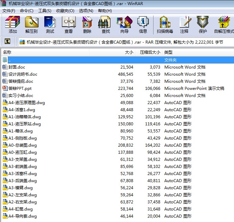The image size is (234, 222).
Task: Click the PowerPoint icon of 答辩PPT.ppt
Action: tap(5, 88)
